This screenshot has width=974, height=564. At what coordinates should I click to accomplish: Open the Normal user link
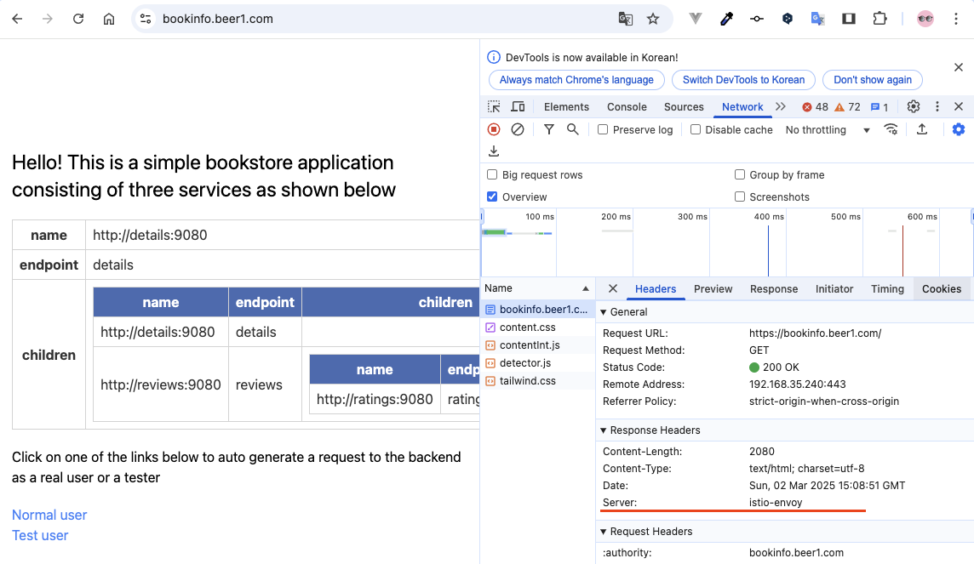49,515
